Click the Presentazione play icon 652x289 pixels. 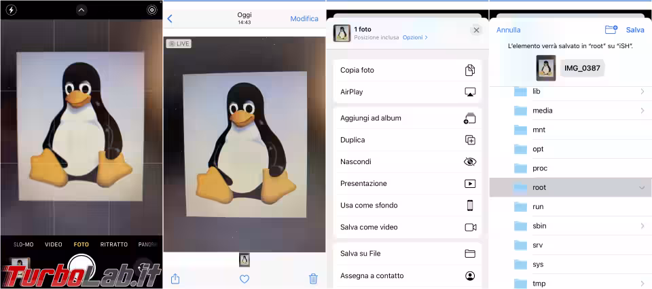pyautogui.click(x=470, y=184)
